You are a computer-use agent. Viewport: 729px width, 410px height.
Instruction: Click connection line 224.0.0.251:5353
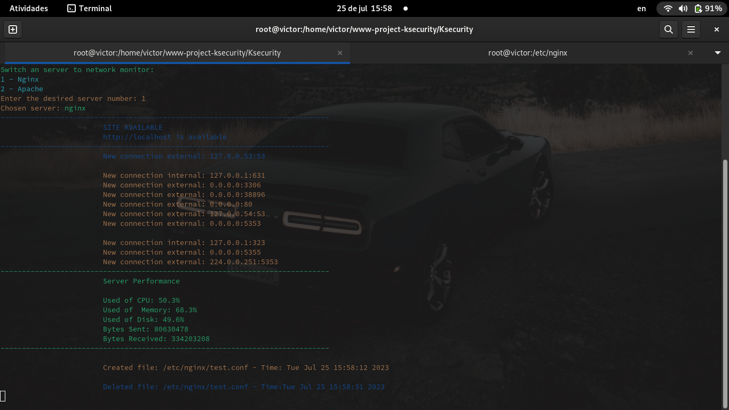pos(191,262)
